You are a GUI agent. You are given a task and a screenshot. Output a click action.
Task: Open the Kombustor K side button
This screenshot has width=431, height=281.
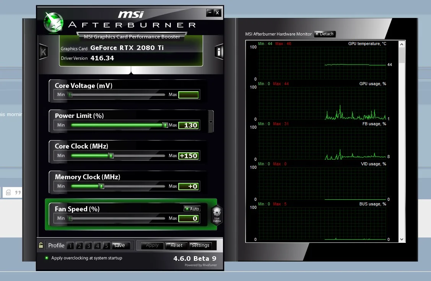(x=44, y=52)
